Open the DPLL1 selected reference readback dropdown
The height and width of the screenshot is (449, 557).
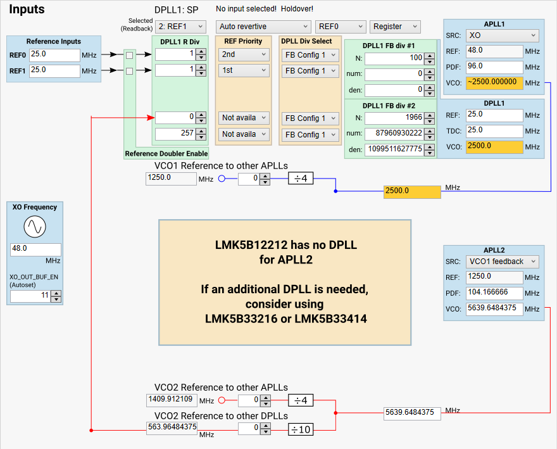180,27
